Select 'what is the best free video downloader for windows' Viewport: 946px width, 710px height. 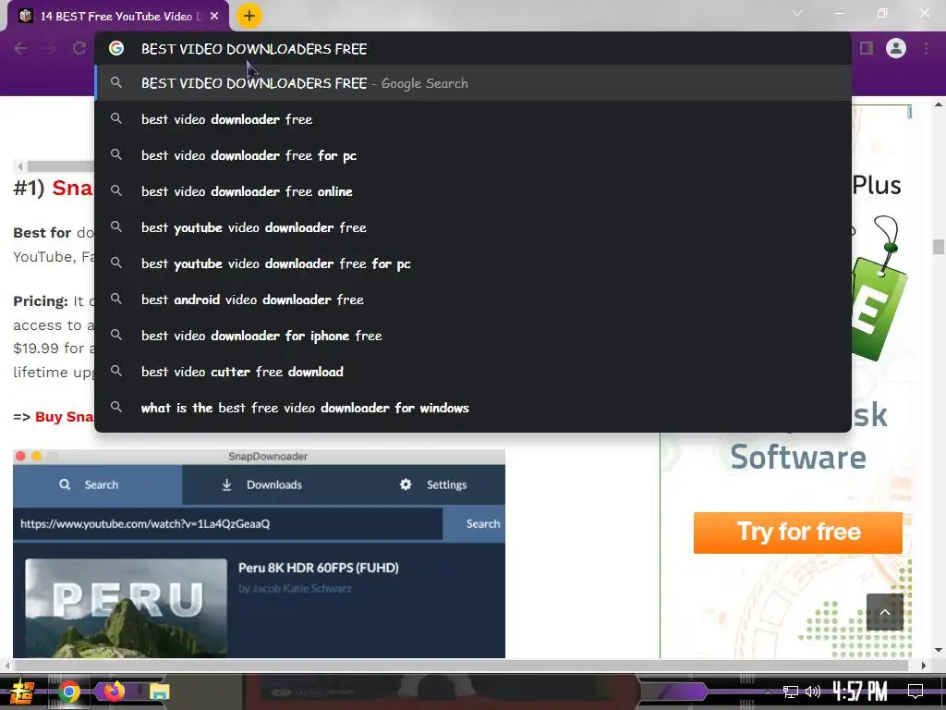pyautogui.click(x=473, y=408)
